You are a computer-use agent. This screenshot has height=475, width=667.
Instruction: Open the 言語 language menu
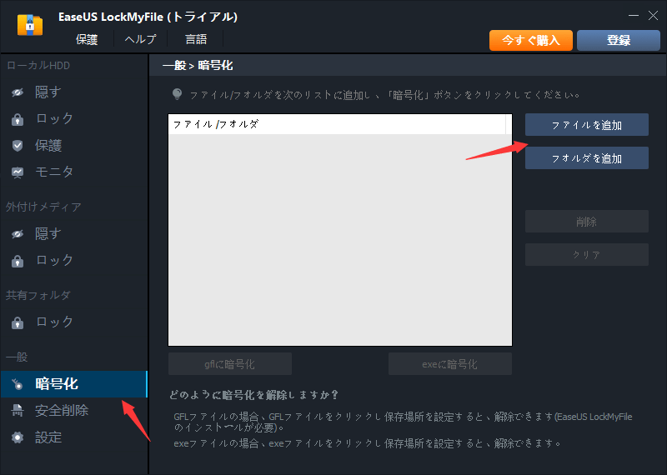pyautogui.click(x=196, y=39)
